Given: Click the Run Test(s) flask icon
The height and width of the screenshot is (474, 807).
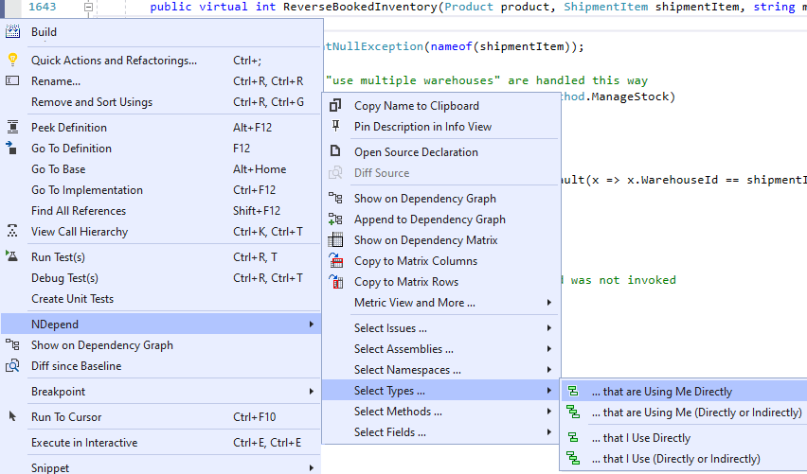Looking at the screenshot, I should (11, 256).
